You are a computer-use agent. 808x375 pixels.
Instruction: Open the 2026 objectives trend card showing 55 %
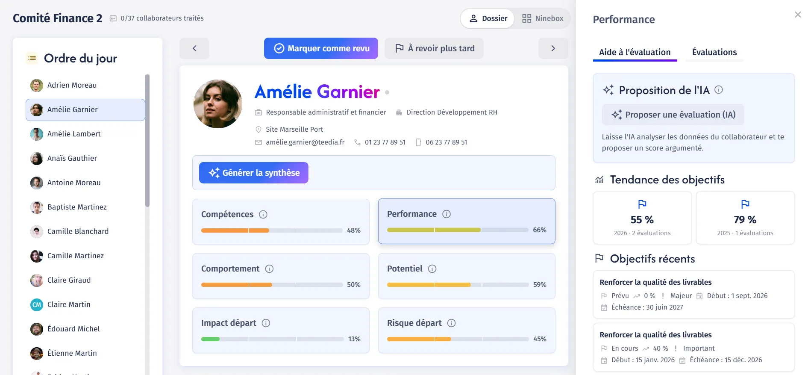click(x=642, y=218)
